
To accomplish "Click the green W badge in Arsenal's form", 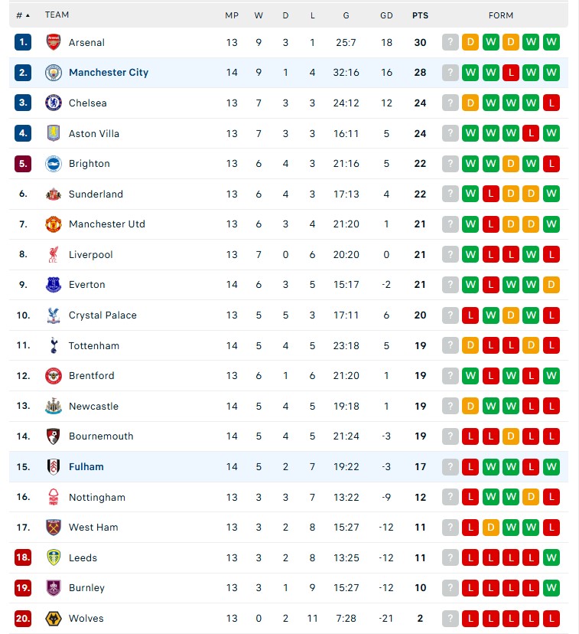I will pyautogui.click(x=490, y=42).
